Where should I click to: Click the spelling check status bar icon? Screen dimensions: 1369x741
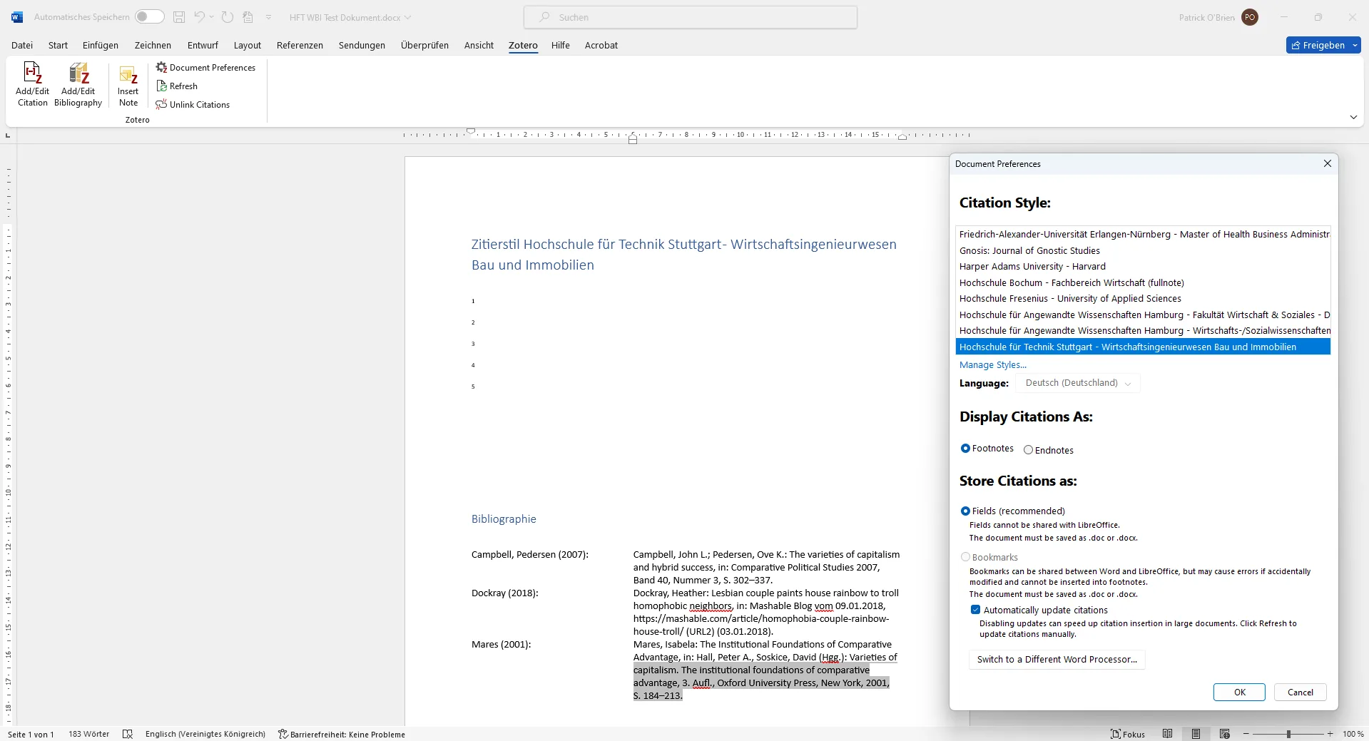tap(128, 734)
